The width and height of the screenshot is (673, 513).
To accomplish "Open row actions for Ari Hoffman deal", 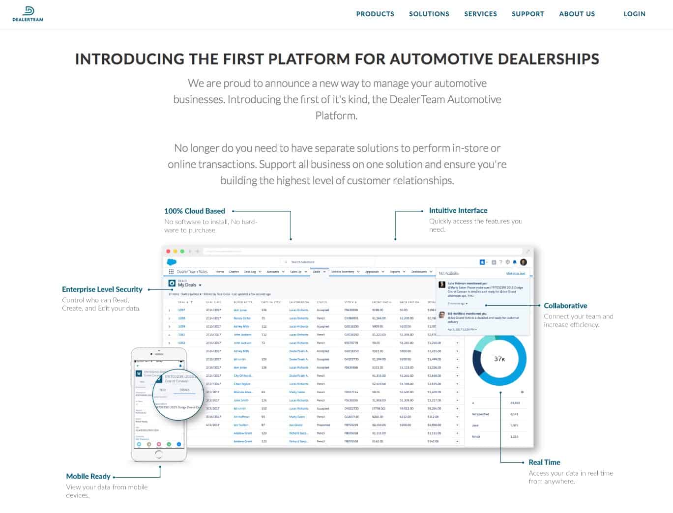I will pyautogui.click(x=457, y=417).
